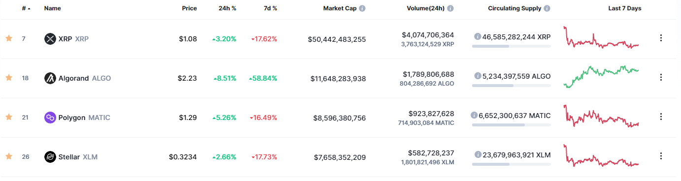
Task: Toggle the watchlist star for XRP
Action: [x=9, y=38]
